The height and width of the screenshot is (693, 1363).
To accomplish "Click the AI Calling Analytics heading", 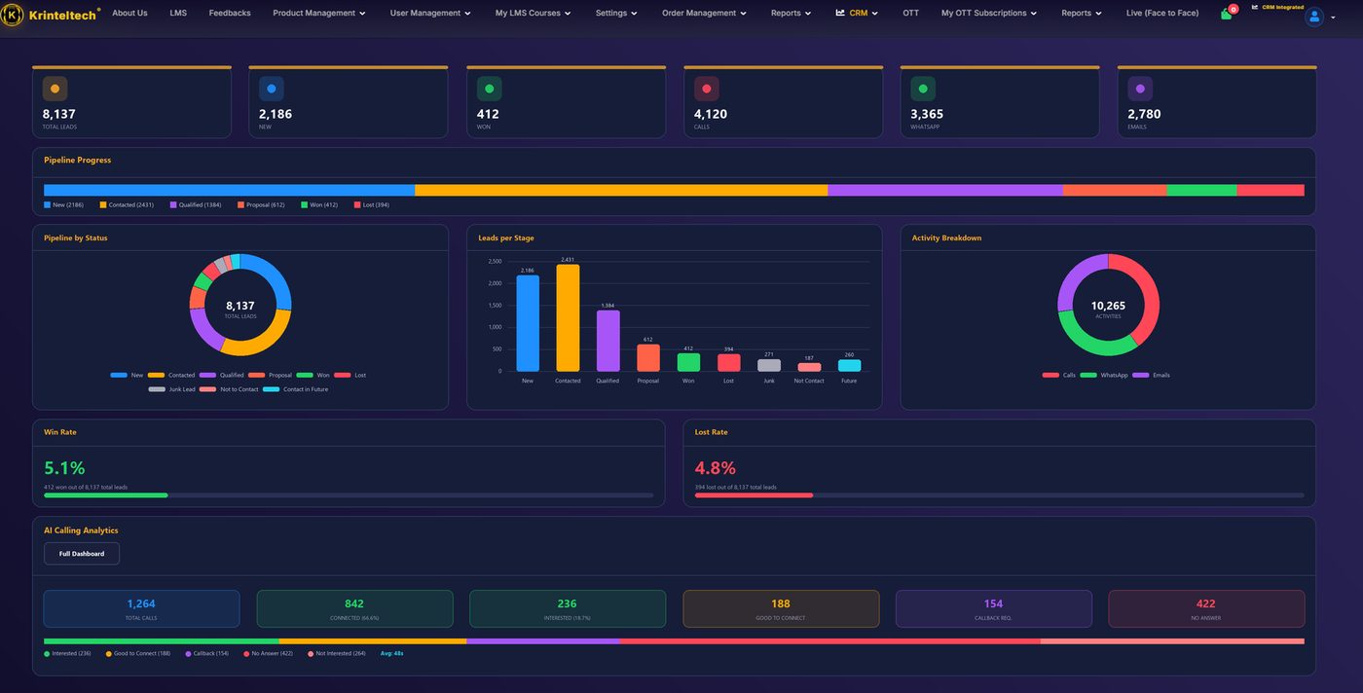I will point(81,530).
